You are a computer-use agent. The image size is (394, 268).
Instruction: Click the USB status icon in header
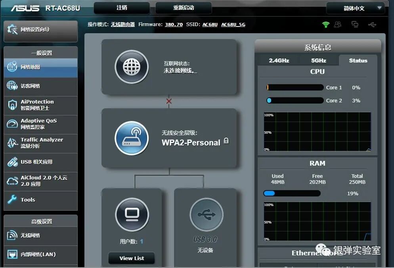pyautogui.click(x=372, y=25)
